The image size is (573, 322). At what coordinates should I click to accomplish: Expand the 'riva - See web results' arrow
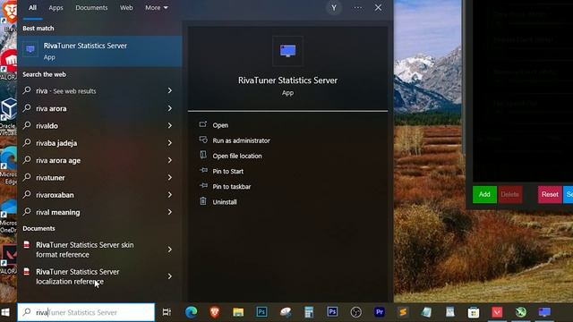(170, 90)
